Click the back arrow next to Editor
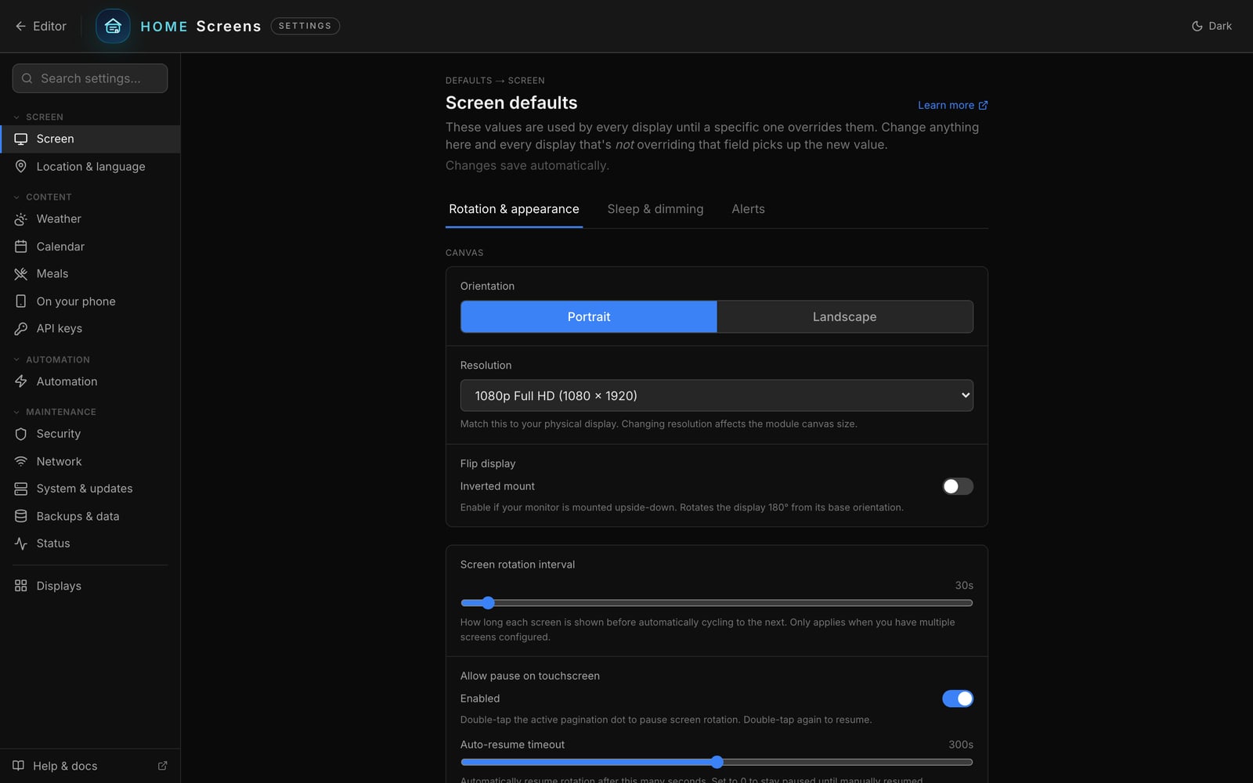 point(20,26)
